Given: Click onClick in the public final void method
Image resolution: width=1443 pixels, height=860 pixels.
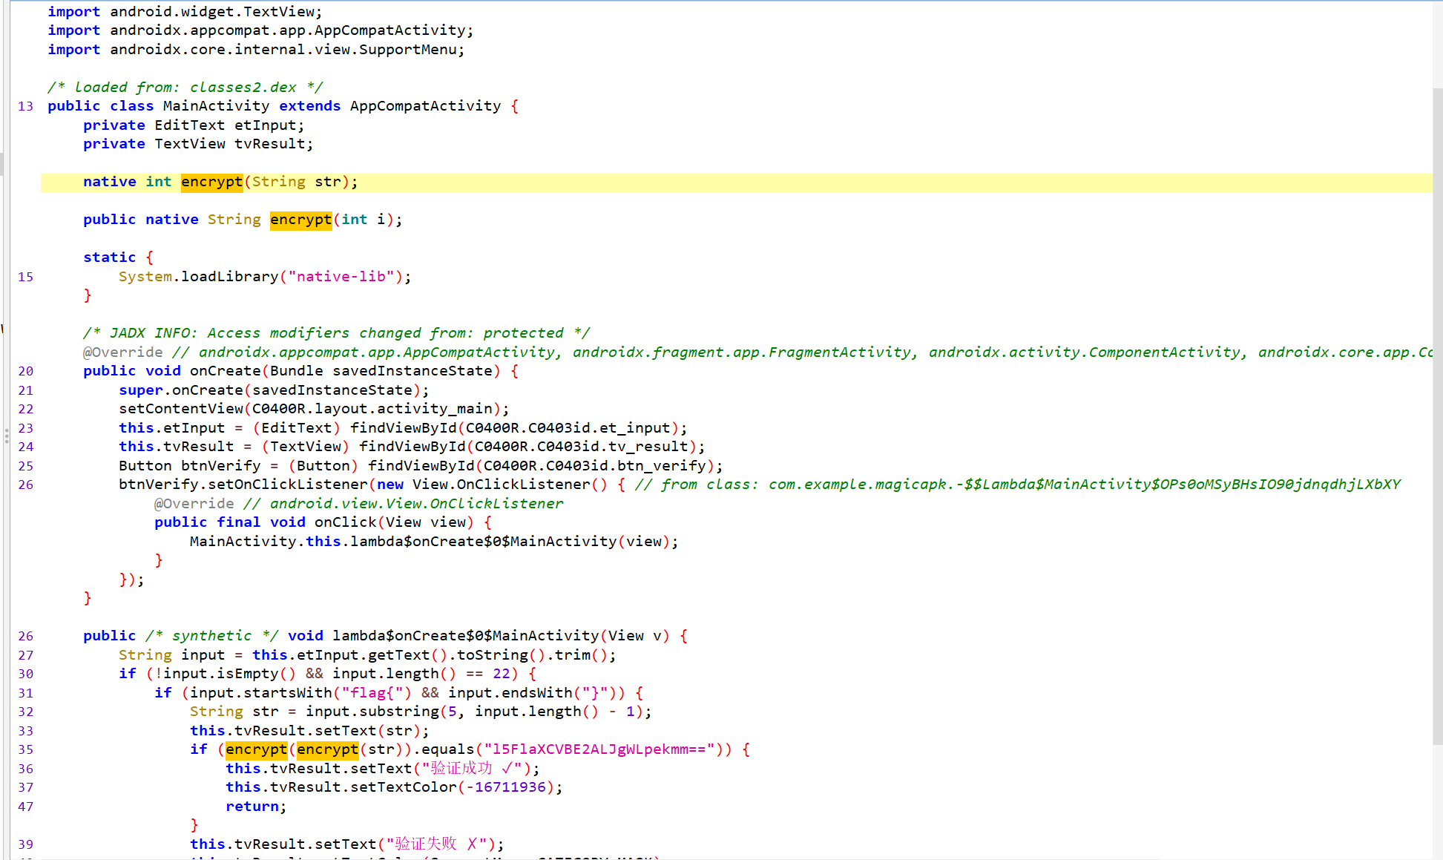Looking at the screenshot, I should coord(346,522).
